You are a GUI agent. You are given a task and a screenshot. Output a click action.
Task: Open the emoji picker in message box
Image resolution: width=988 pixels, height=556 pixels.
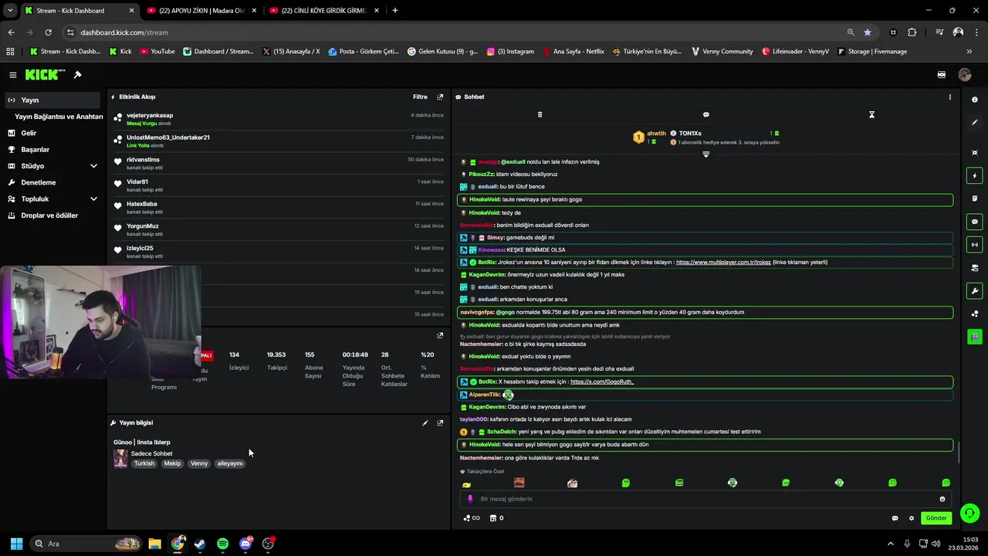[942, 499]
